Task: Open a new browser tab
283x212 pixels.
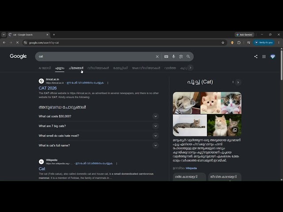Action: [x=54, y=34]
